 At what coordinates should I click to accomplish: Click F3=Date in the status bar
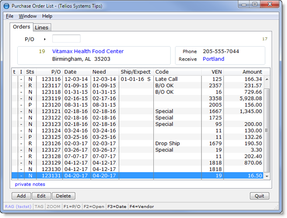pyautogui.click(x=118, y=207)
